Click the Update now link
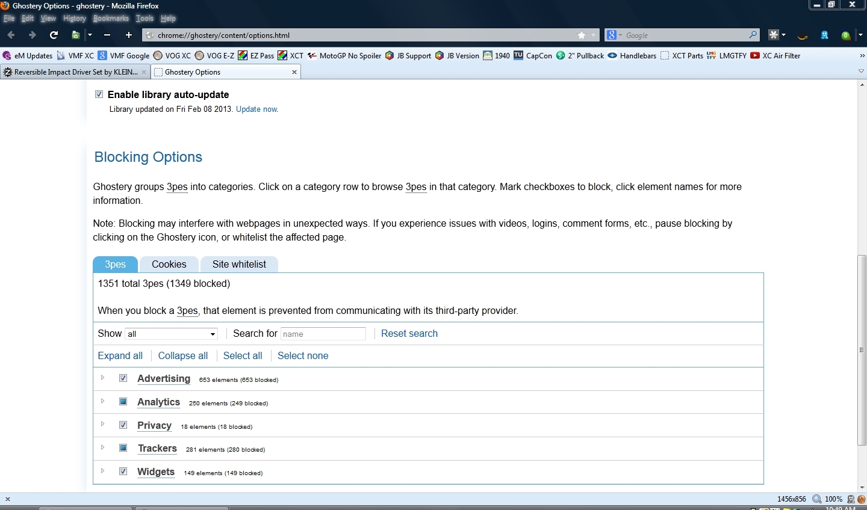The image size is (867, 510). point(257,109)
